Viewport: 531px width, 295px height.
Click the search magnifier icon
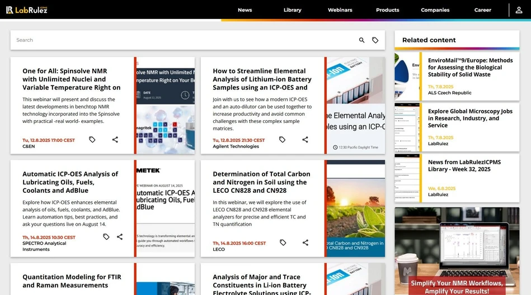(x=361, y=40)
